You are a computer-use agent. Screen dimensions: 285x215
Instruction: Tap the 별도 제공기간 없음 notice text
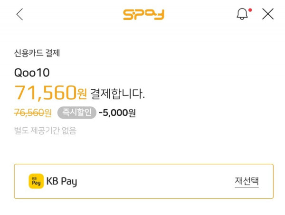coord(45,131)
